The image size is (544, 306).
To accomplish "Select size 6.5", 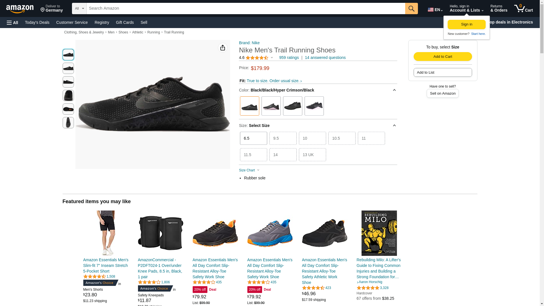I will tap(253, 138).
